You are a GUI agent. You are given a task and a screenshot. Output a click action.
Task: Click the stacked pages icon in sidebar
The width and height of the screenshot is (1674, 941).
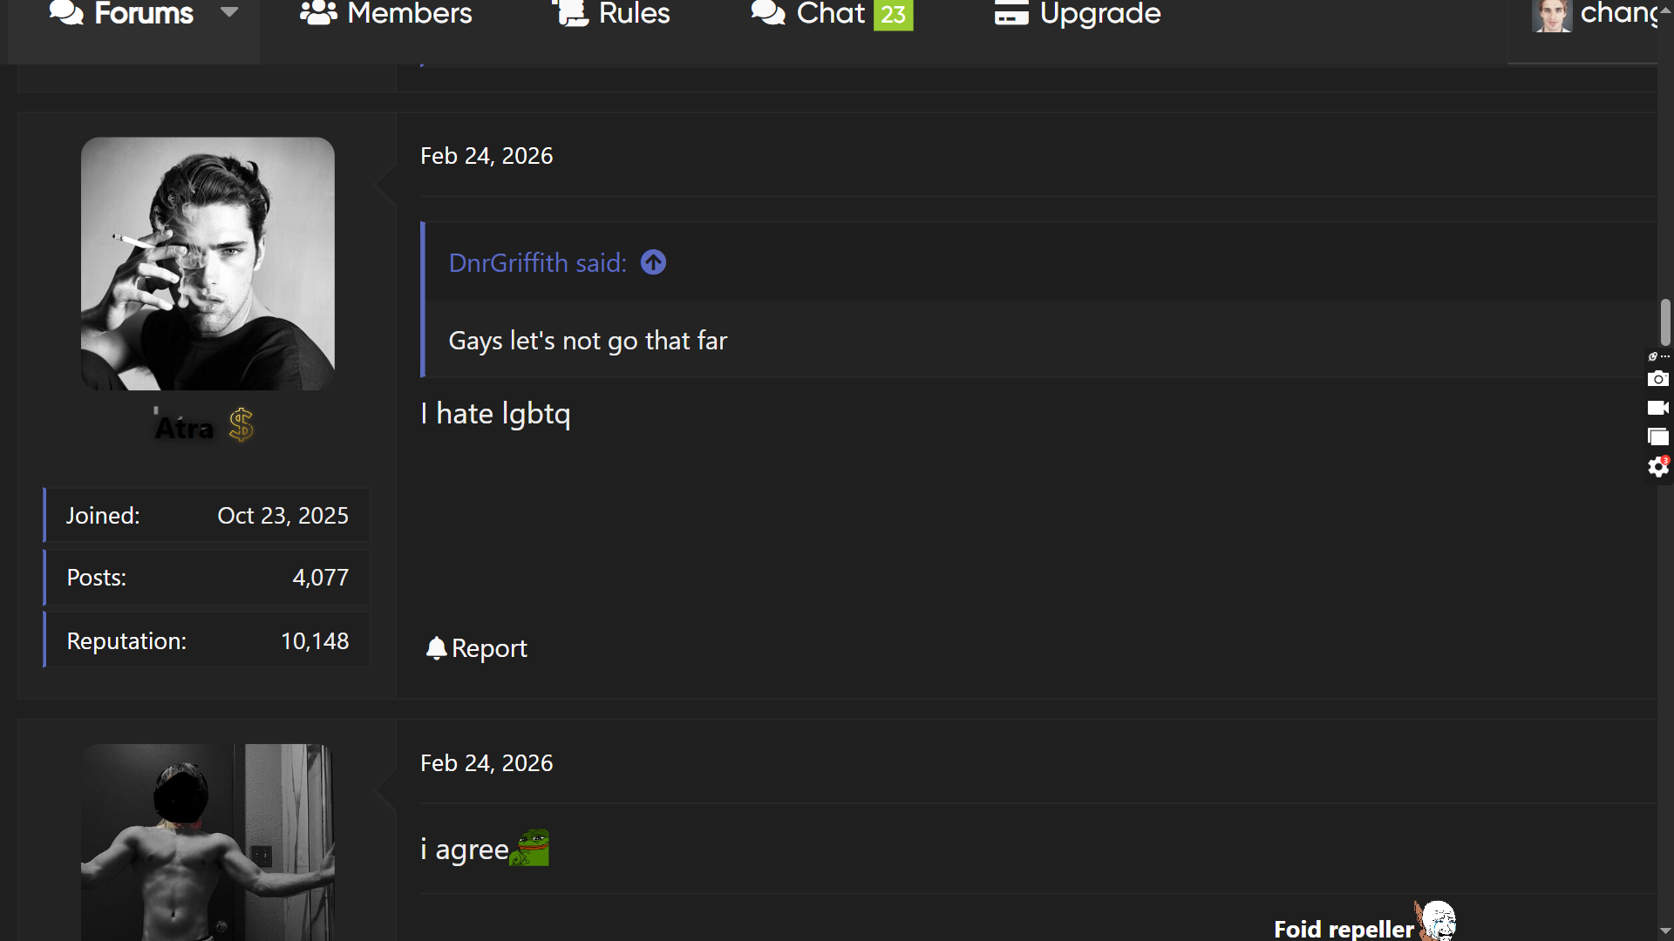(x=1657, y=437)
